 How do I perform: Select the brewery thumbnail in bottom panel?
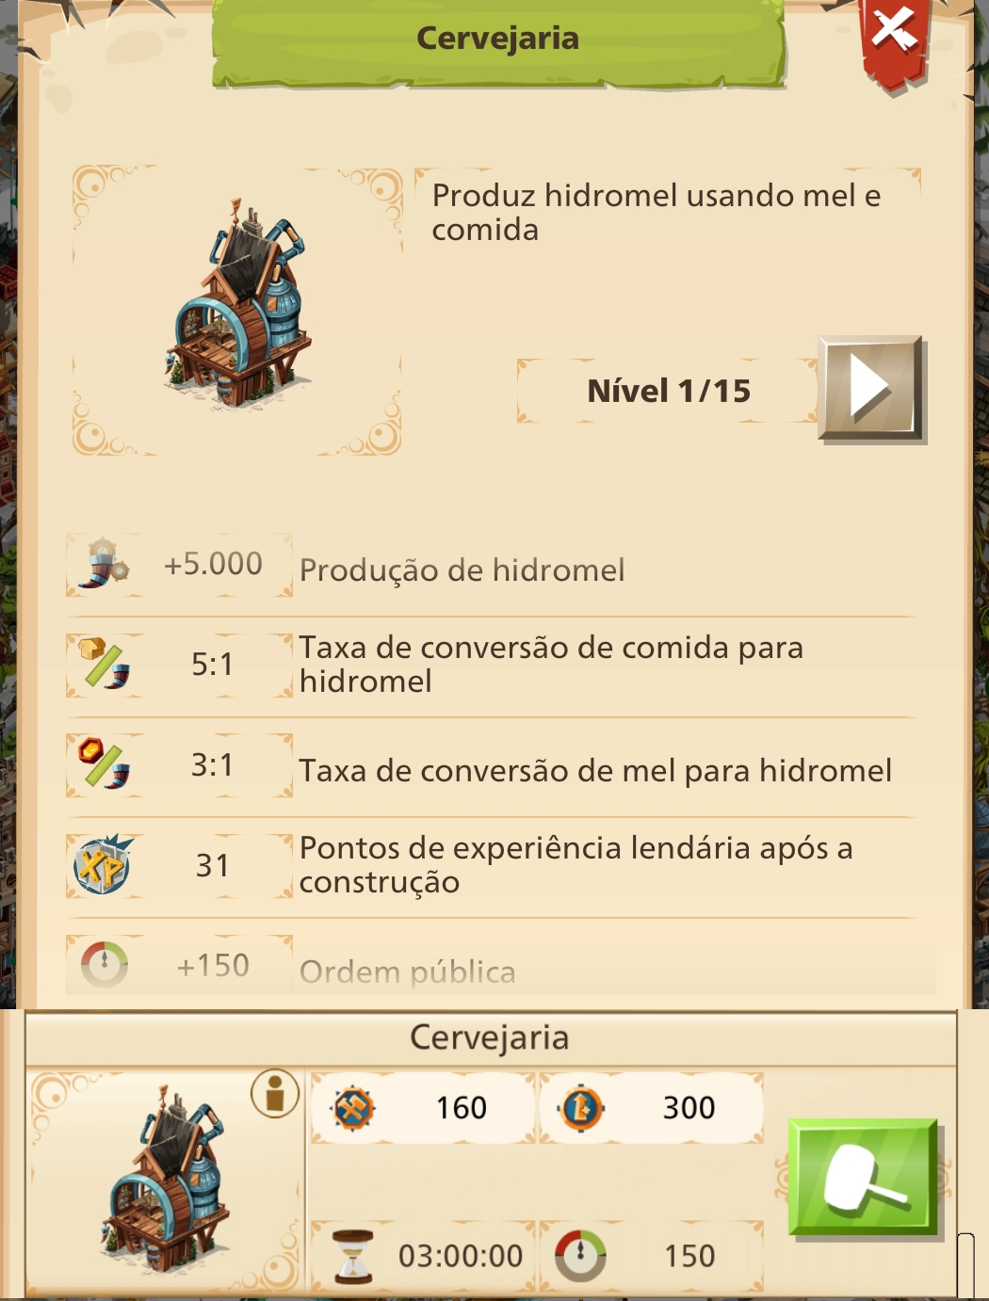click(166, 1181)
